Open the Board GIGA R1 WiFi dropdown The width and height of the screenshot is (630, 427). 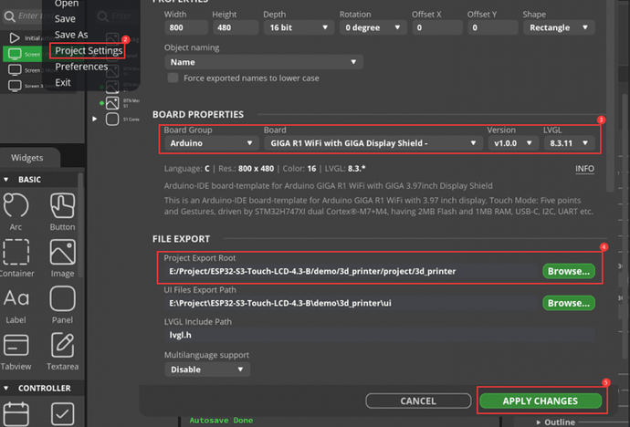tap(373, 143)
